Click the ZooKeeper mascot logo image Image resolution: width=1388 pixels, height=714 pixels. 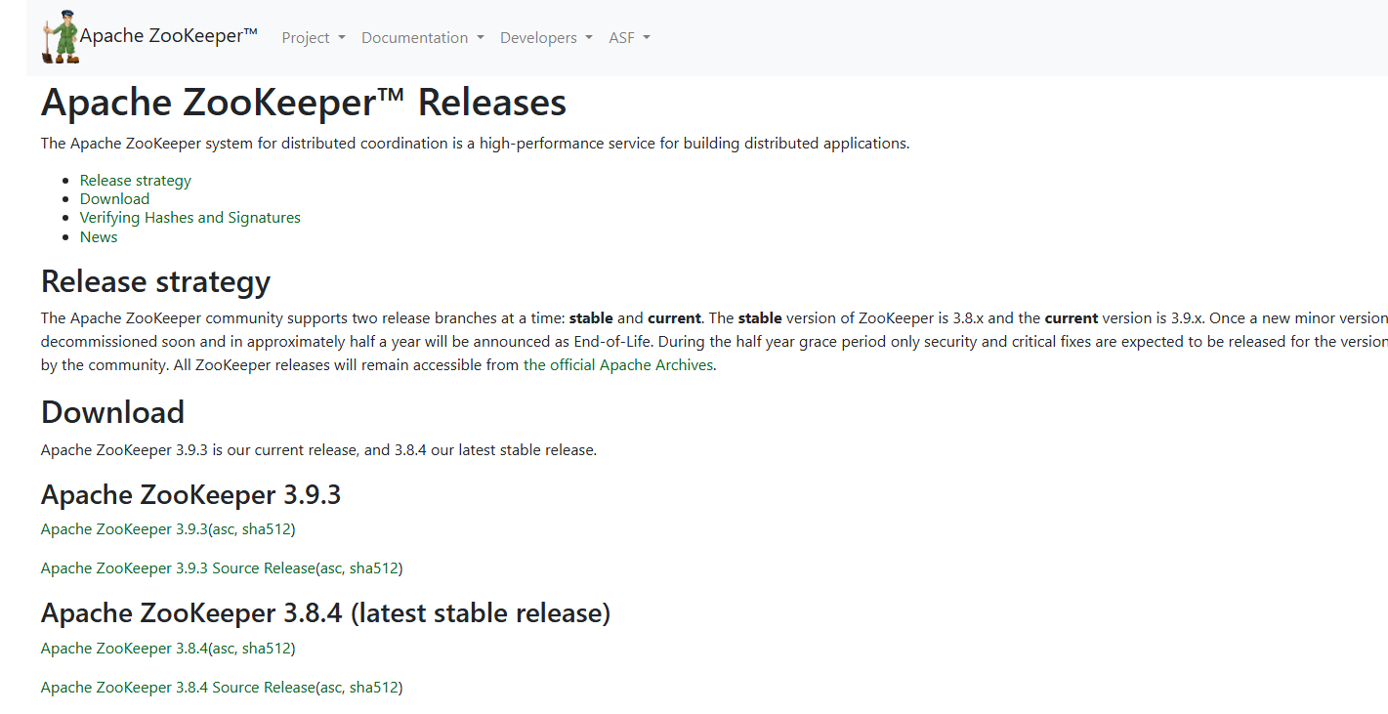(60, 37)
